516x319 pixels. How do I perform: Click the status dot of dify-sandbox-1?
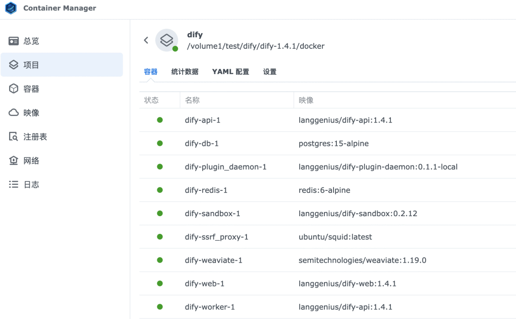160,214
